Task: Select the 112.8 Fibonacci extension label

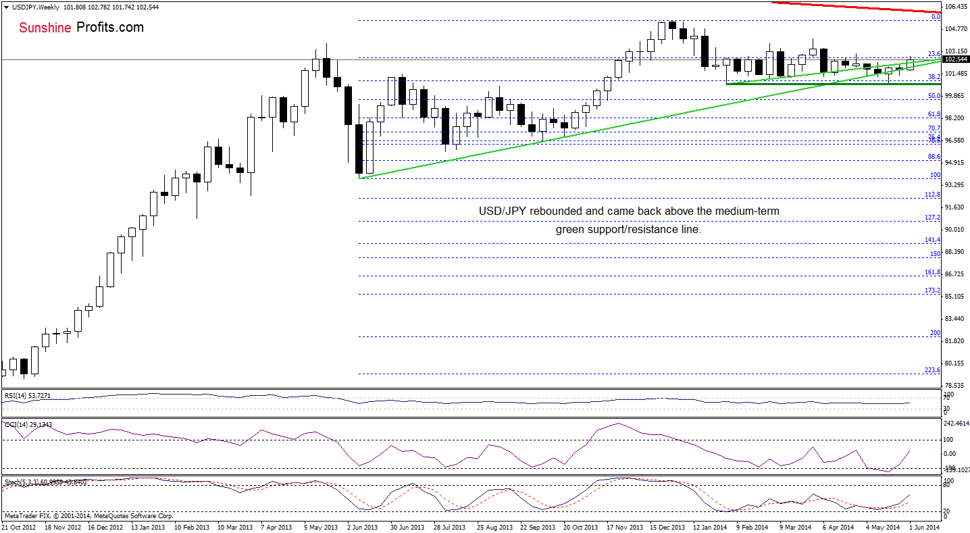Action: click(x=933, y=195)
